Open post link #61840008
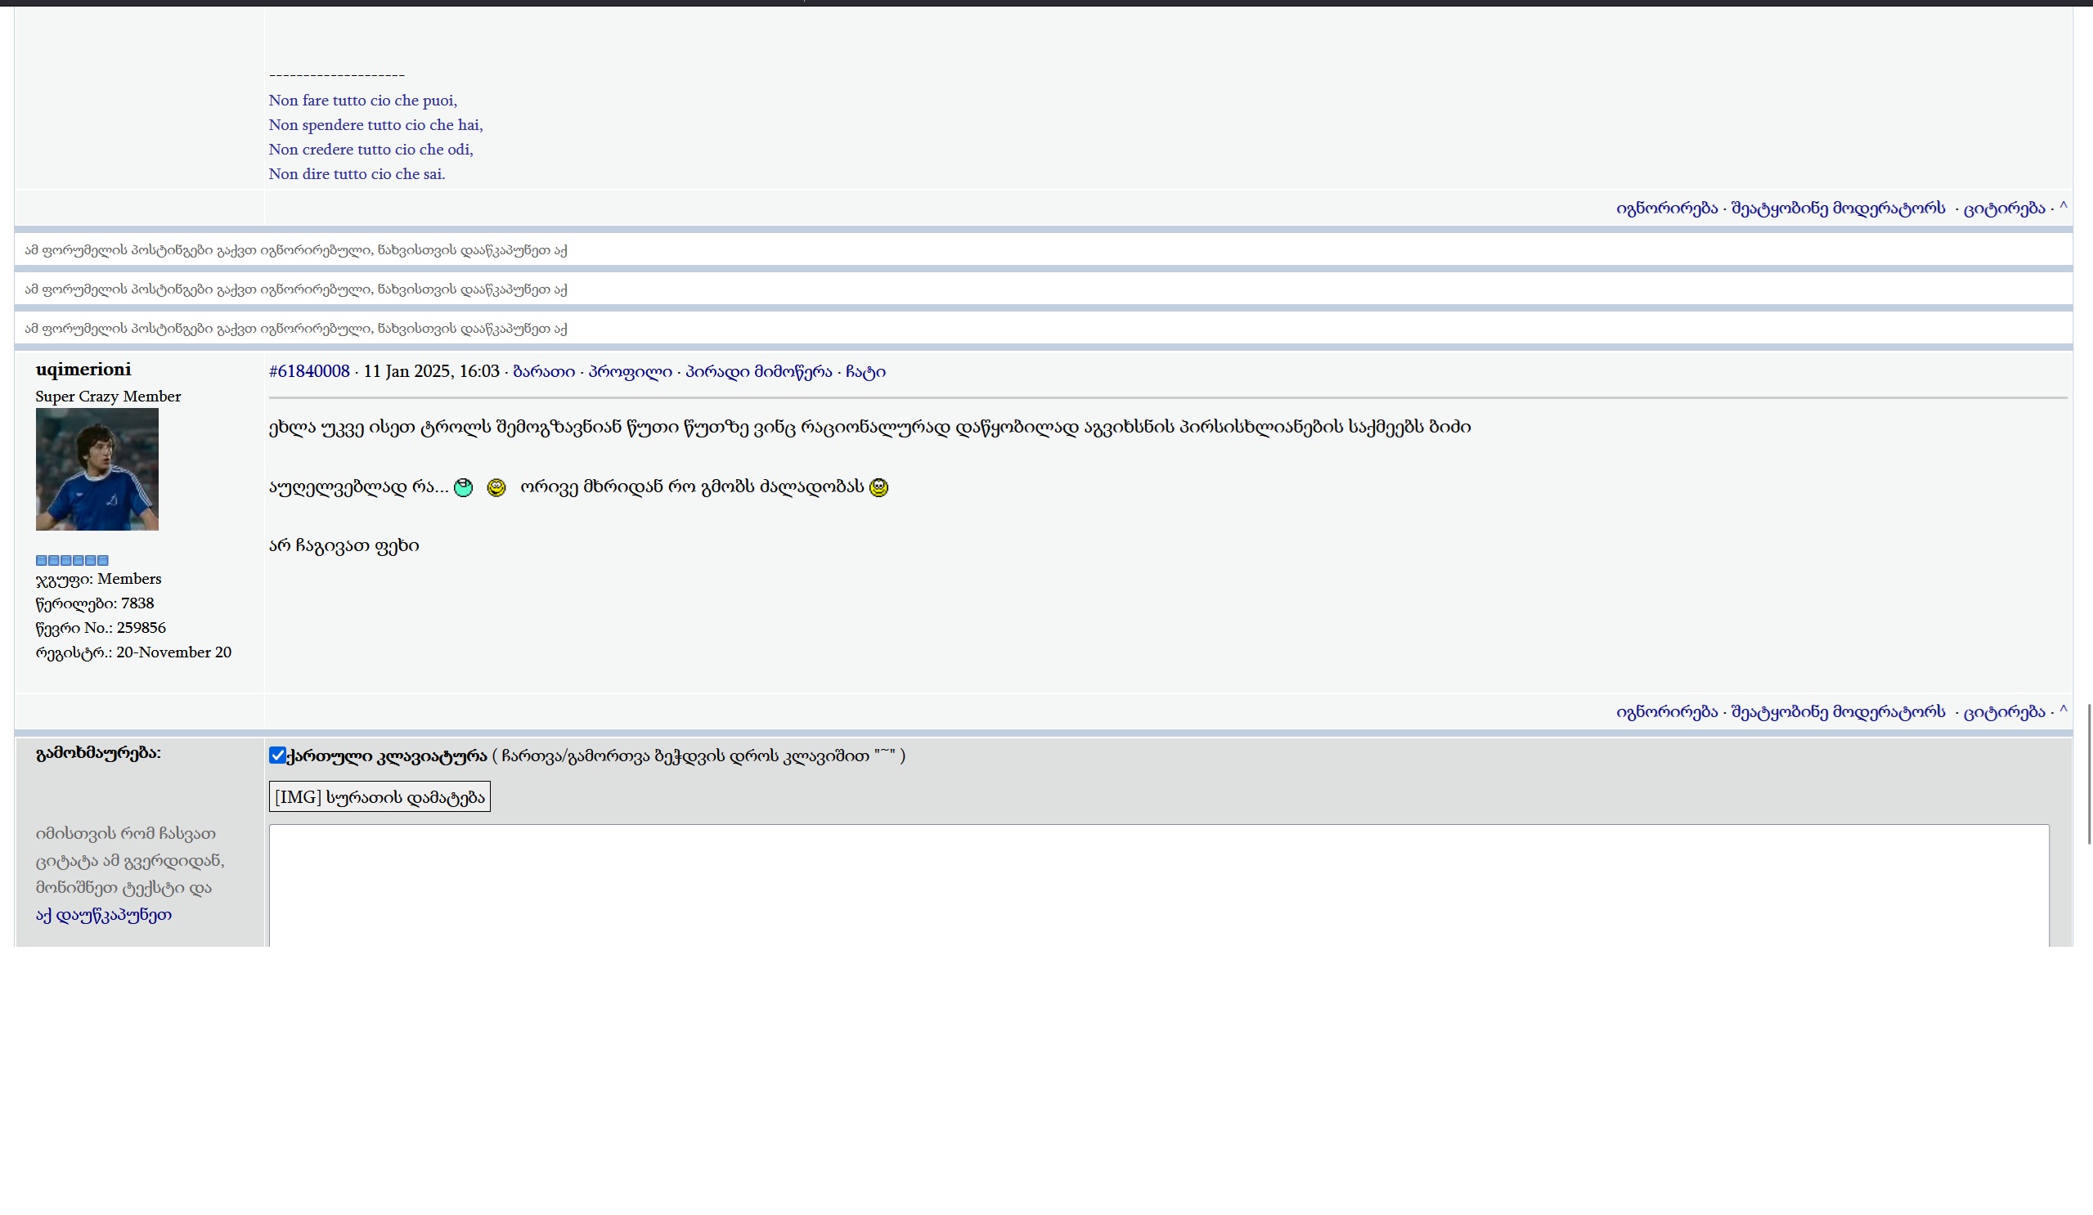 pyautogui.click(x=309, y=371)
